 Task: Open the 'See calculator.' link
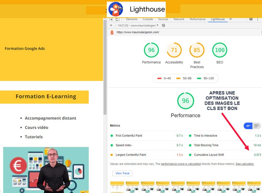[245, 164]
